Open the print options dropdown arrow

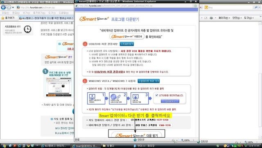coord(215,18)
